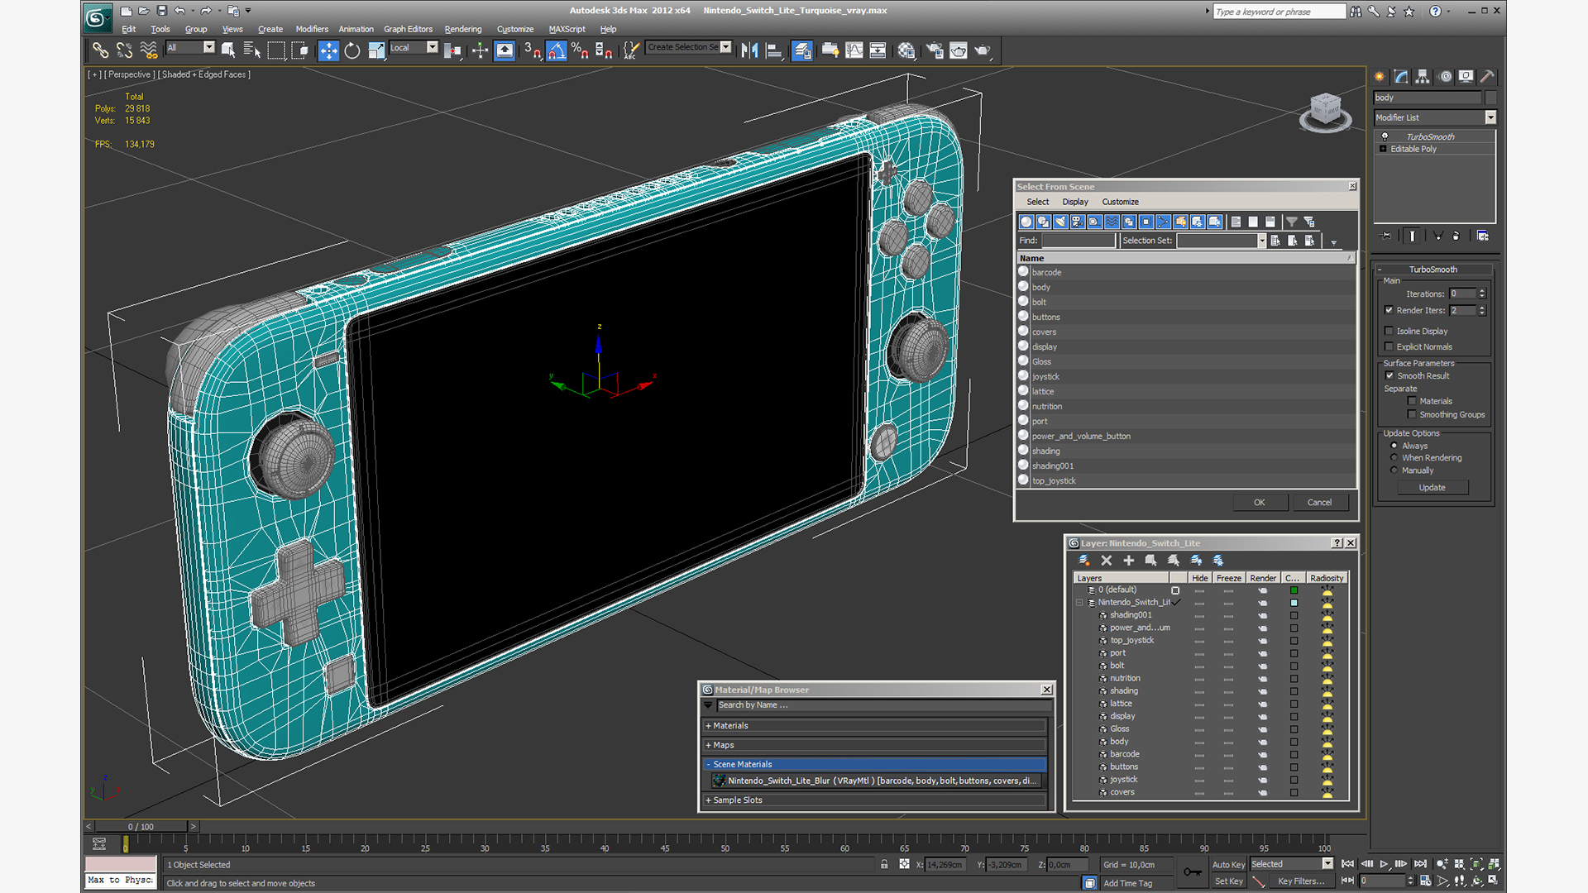The height and width of the screenshot is (893, 1588).
Task: Toggle the Angle Snap button
Action: [557, 50]
